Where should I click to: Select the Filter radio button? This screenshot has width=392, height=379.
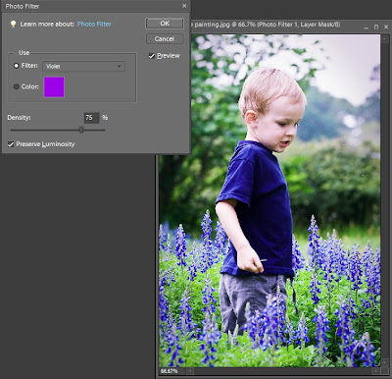(x=16, y=66)
